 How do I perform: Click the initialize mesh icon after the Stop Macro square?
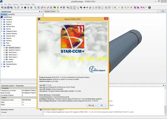tap(35, 7)
